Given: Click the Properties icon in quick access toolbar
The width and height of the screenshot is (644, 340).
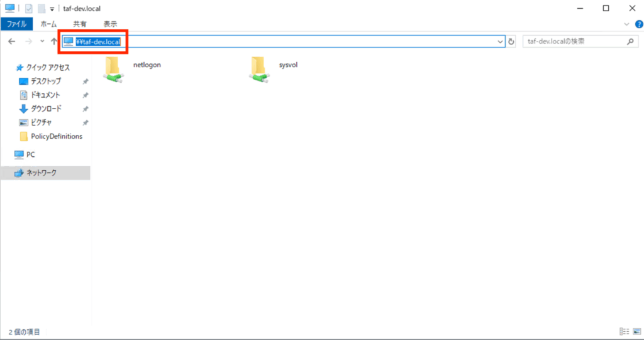Looking at the screenshot, I should 28,8.
